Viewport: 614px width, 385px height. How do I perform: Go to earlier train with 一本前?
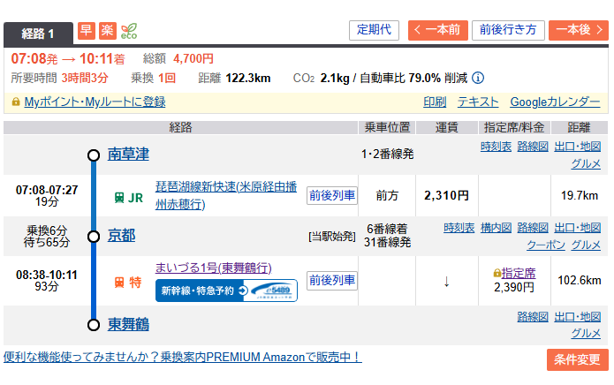tap(438, 30)
